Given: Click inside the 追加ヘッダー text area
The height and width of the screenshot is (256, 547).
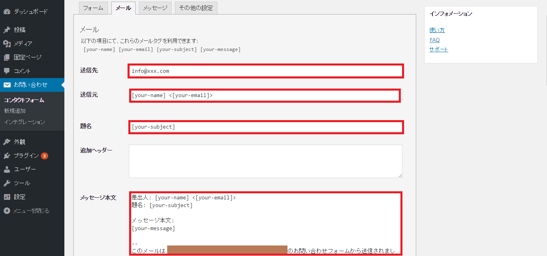Looking at the screenshot, I should pos(265,161).
